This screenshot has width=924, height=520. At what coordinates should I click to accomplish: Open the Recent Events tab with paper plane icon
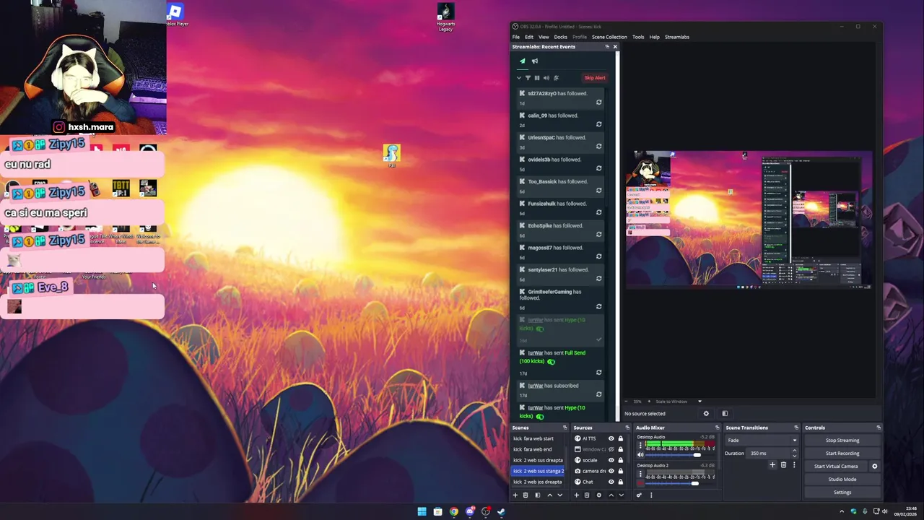pos(523,61)
